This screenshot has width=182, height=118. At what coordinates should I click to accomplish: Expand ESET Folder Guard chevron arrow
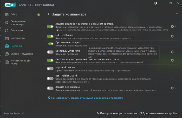point(172,78)
